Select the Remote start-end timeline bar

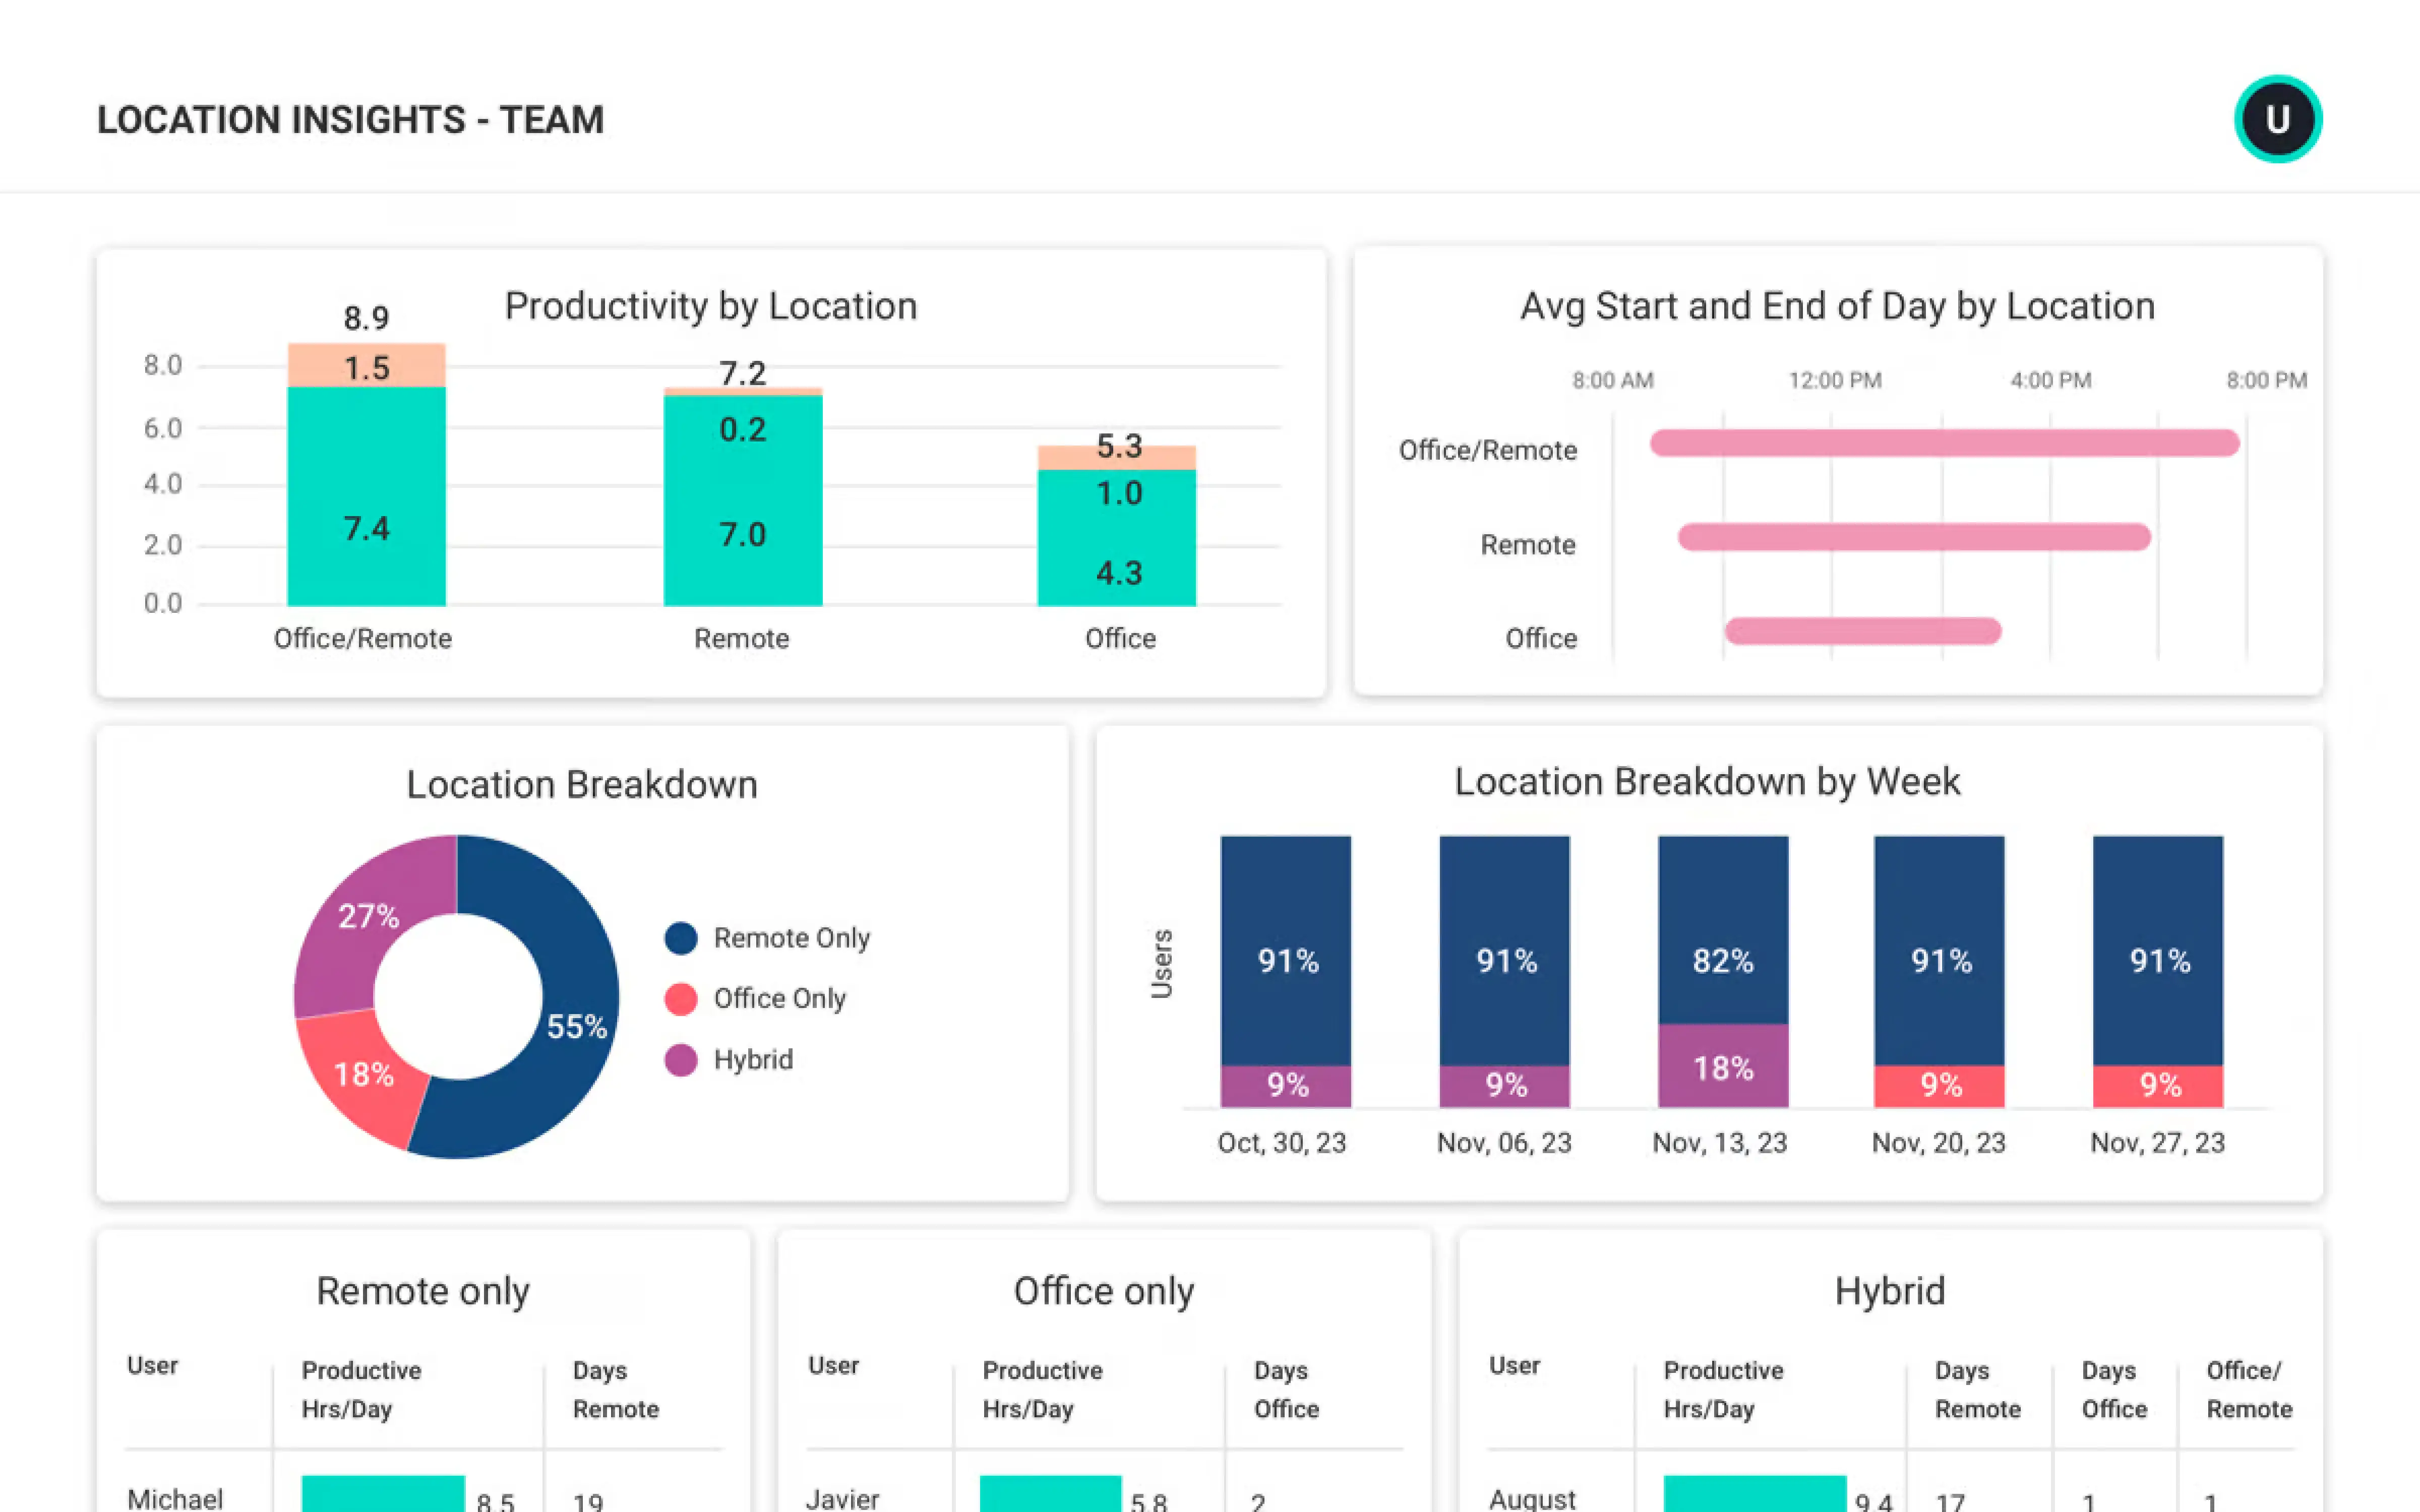1914,537
